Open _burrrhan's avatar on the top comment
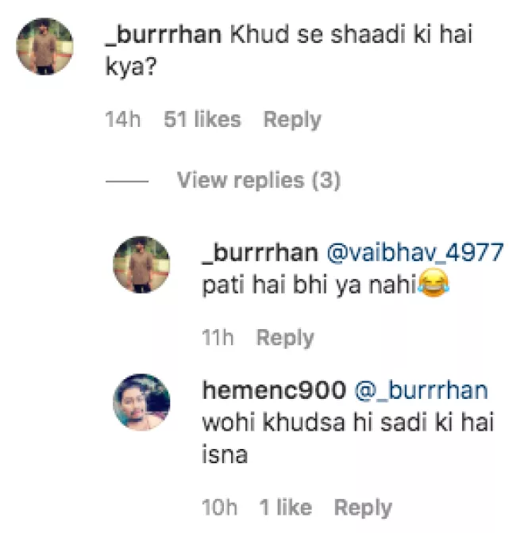This screenshot has width=532, height=533. [x=45, y=47]
